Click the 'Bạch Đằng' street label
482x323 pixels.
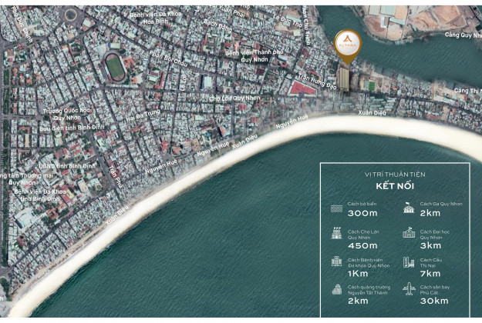click(x=217, y=26)
